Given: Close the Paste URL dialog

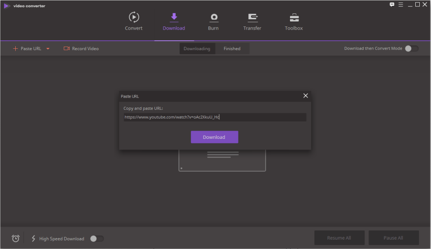Looking at the screenshot, I should 305,96.
